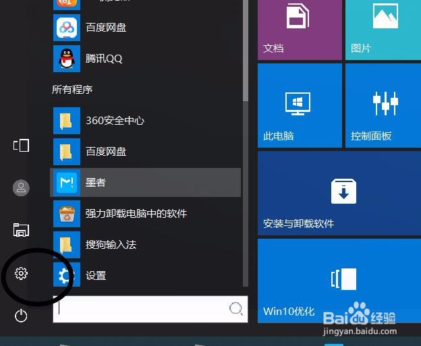Click the program list vertical scrollbar
The image size is (421, 346).
(x=246, y=144)
